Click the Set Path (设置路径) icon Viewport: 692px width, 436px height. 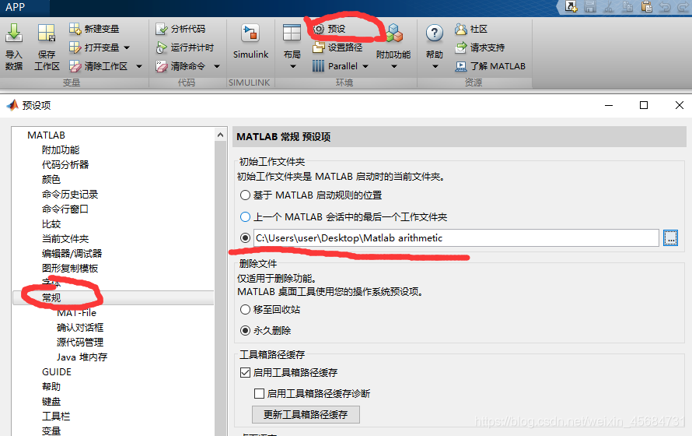click(x=318, y=47)
